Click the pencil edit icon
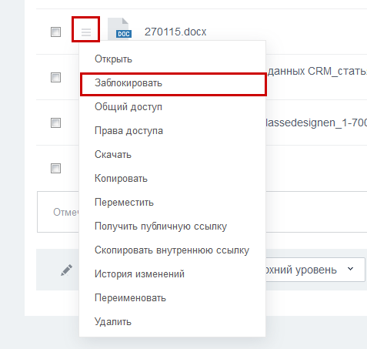Viewport: 367px width, 349px height. coord(66,270)
